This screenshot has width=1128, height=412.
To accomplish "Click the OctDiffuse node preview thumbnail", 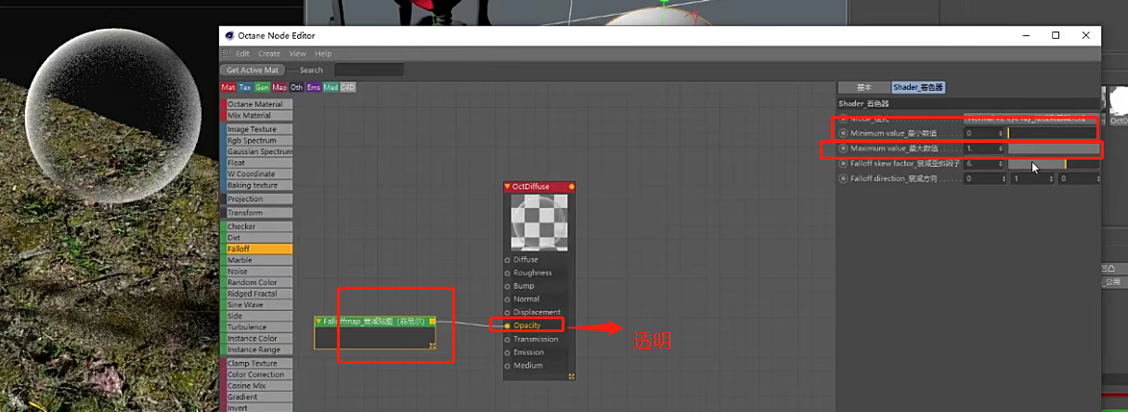I will click(x=539, y=222).
